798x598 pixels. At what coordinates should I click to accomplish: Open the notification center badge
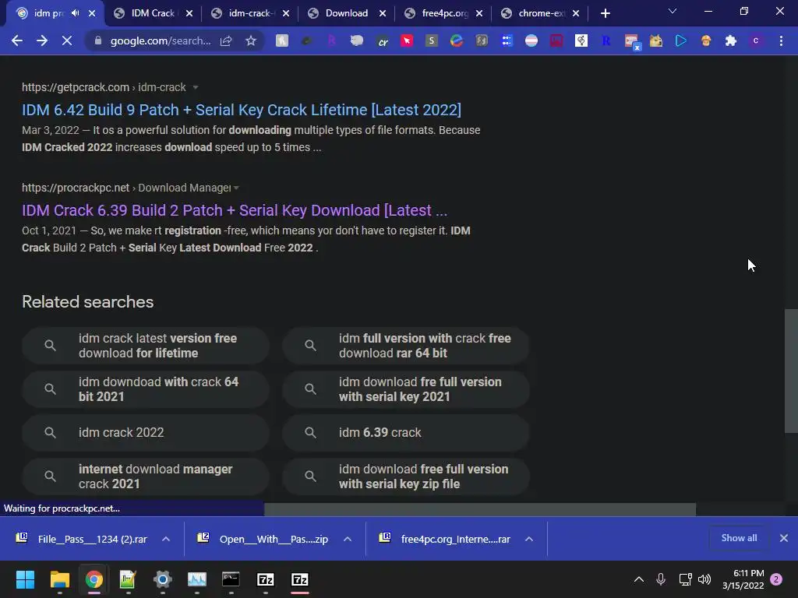point(776,579)
